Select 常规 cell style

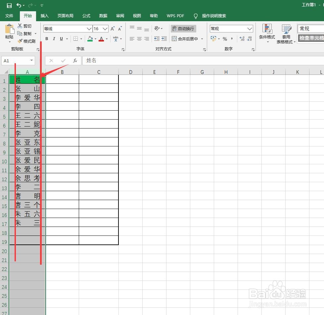tap(310, 28)
